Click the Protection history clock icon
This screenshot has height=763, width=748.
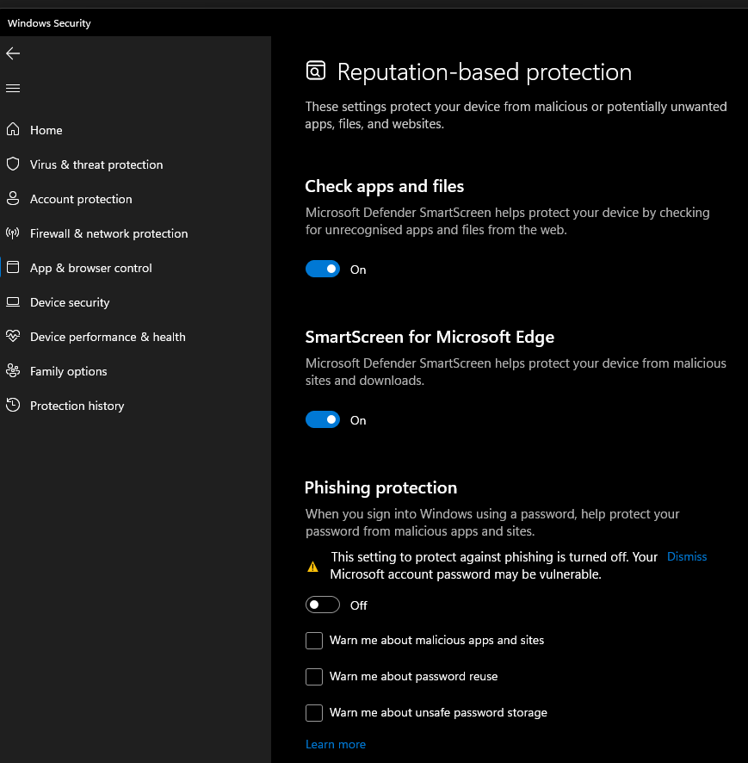pyautogui.click(x=13, y=405)
